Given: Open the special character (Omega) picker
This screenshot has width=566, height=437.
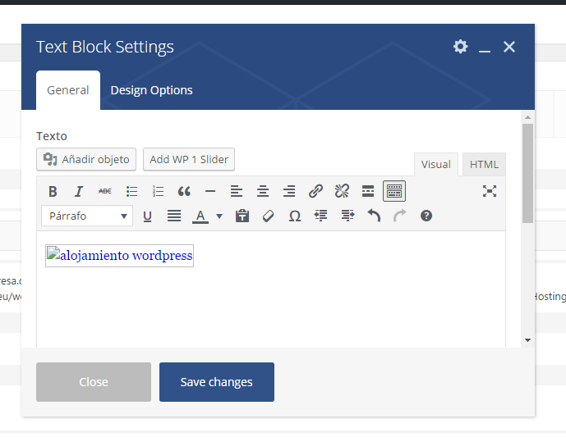Looking at the screenshot, I should [295, 216].
